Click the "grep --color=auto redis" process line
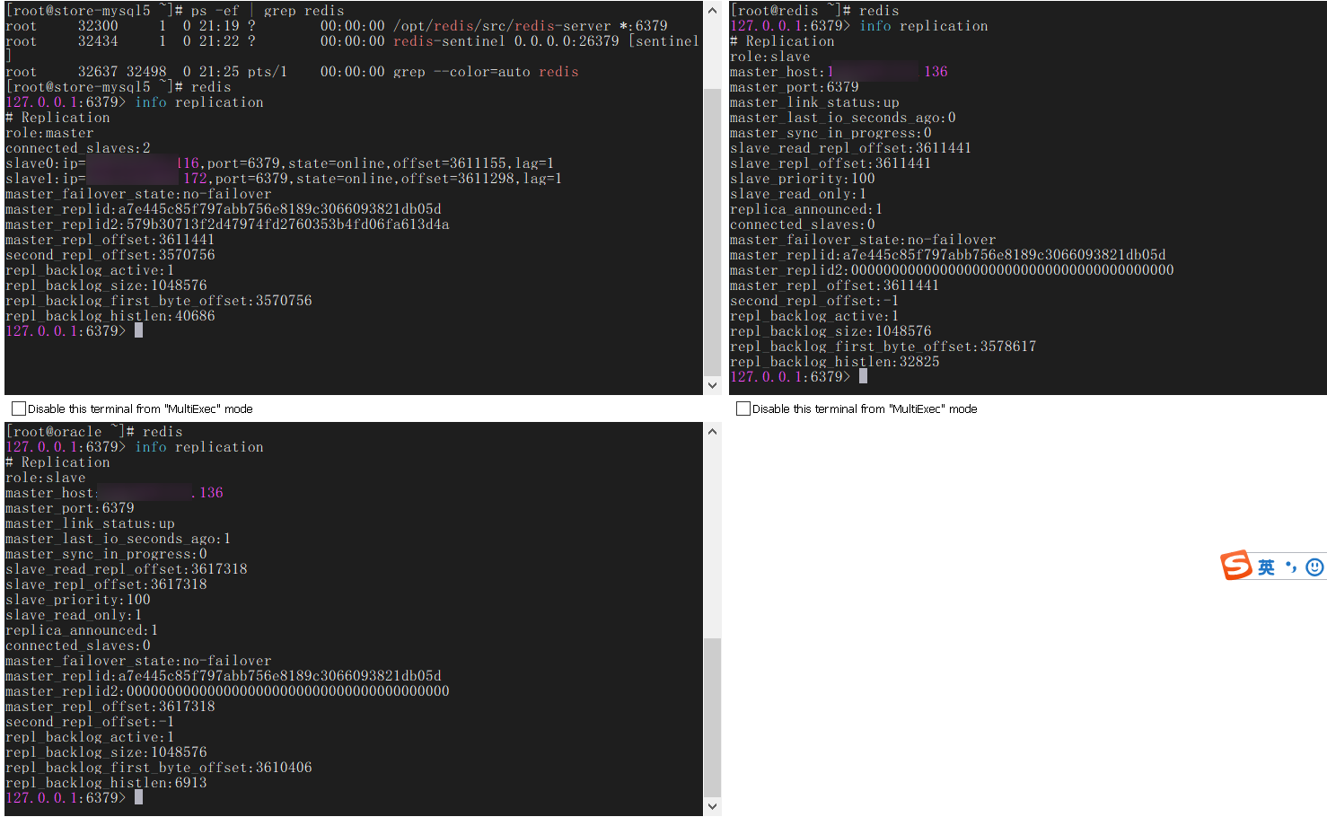 (x=292, y=72)
